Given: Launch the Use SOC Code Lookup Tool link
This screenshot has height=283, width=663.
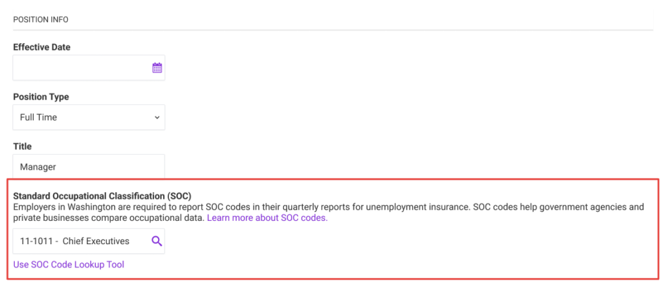Looking at the screenshot, I should 69,264.
